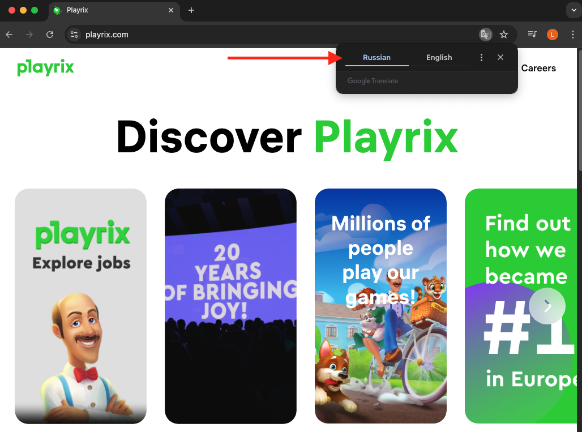Select the Russian tab in the translate popup
This screenshot has height=432, width=582.
(376, 58)
